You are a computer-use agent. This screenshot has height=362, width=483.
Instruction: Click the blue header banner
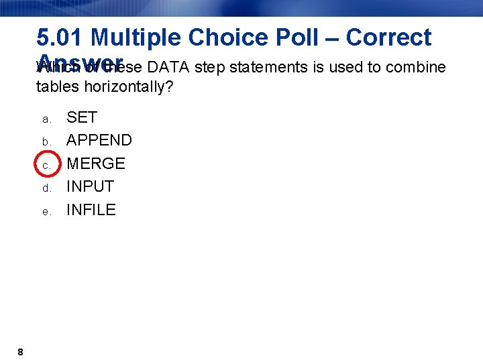tap(241, 8)
